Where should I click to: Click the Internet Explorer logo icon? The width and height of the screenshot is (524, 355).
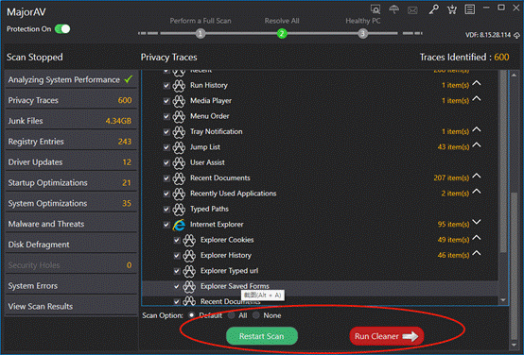179,225
